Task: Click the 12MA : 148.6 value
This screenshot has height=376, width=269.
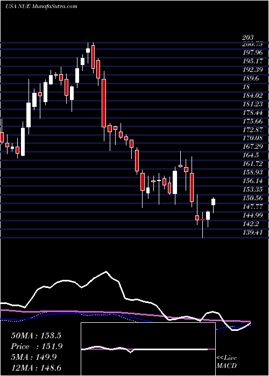Action: (x=37, y=367)
